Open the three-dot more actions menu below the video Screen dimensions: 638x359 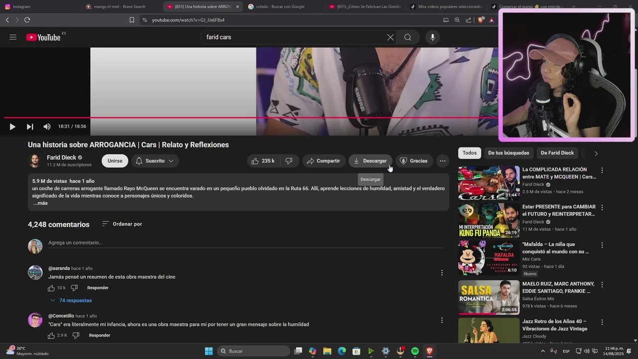pos(443,161)
